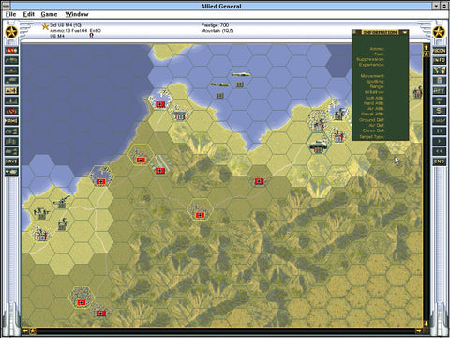This screenshot has width=450, height=338.
Task: Open the Window menu
Action: point(77,14)
